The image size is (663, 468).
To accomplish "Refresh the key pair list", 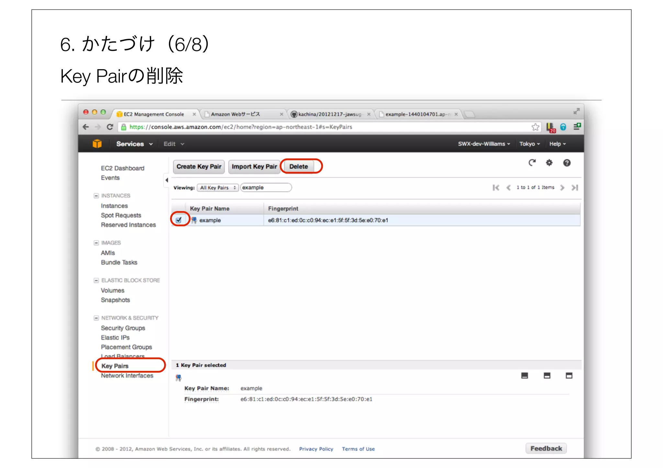I will click(x=532, y=163).
